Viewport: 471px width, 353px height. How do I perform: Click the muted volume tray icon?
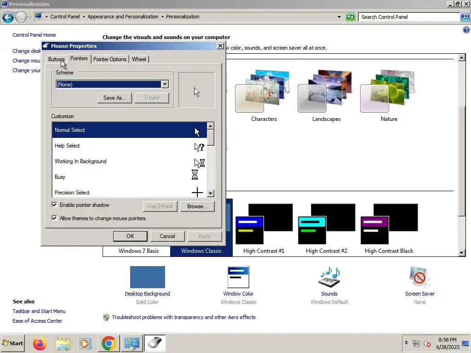[427, 343]
